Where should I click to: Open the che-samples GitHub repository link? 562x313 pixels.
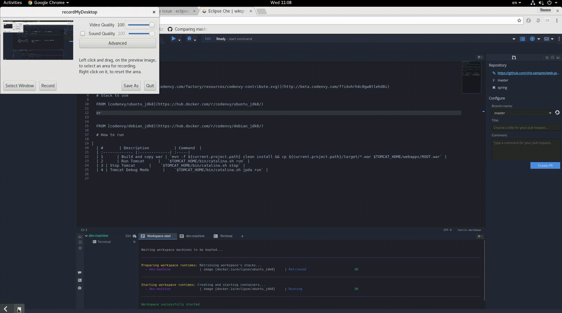point(527,73)
